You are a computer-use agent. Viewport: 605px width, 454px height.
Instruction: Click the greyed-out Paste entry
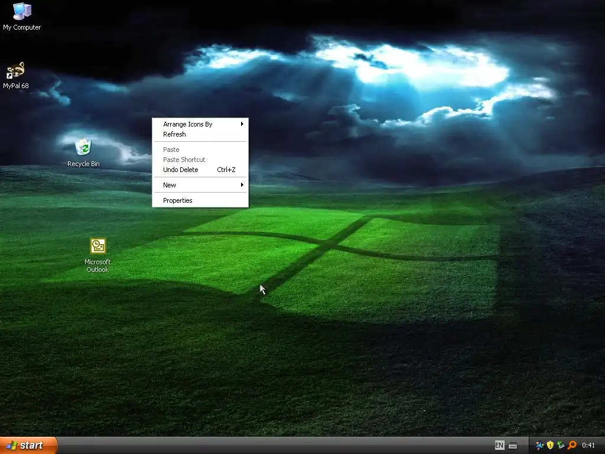tap(200, 150)
